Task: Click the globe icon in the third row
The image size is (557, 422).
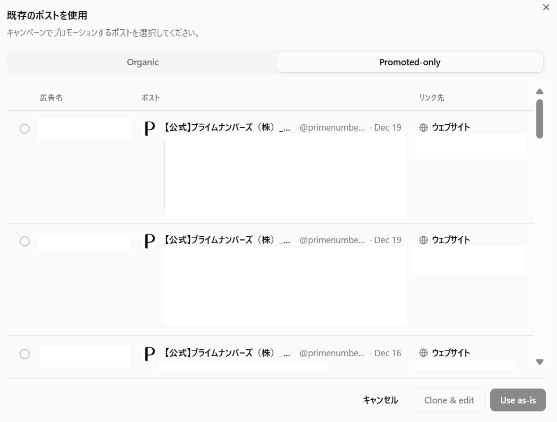Action: (423, 353)
